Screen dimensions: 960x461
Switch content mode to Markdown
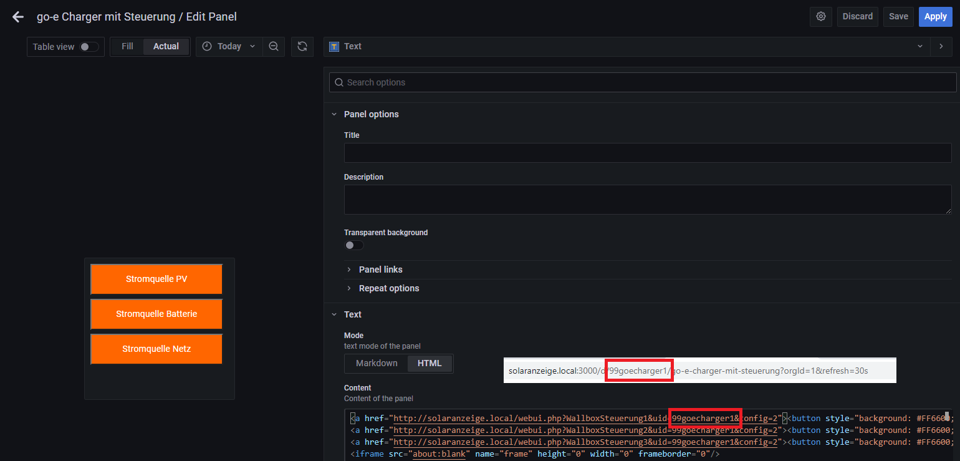377,364
